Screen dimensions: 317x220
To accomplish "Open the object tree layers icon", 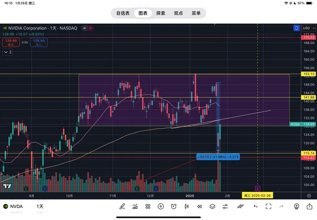I will [212, 206].
